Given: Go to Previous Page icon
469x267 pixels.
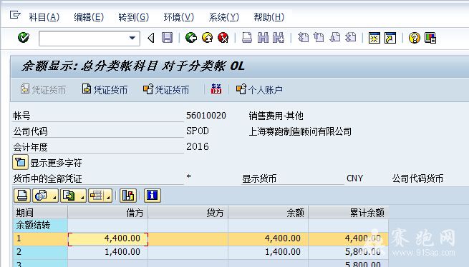Looking at the screenshot, I should (319, 38).
